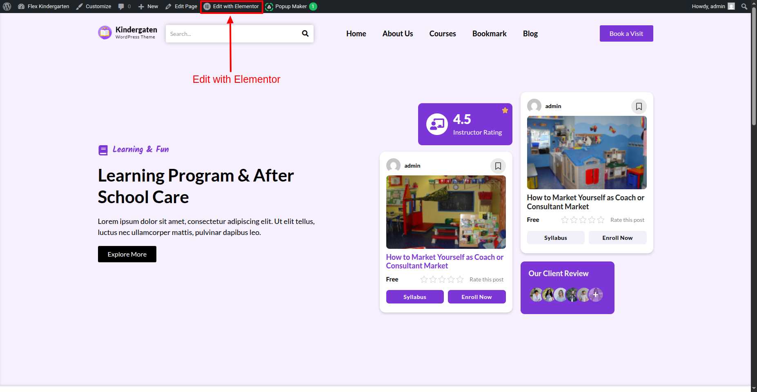Expand the New content menu in admin bar

148,7
